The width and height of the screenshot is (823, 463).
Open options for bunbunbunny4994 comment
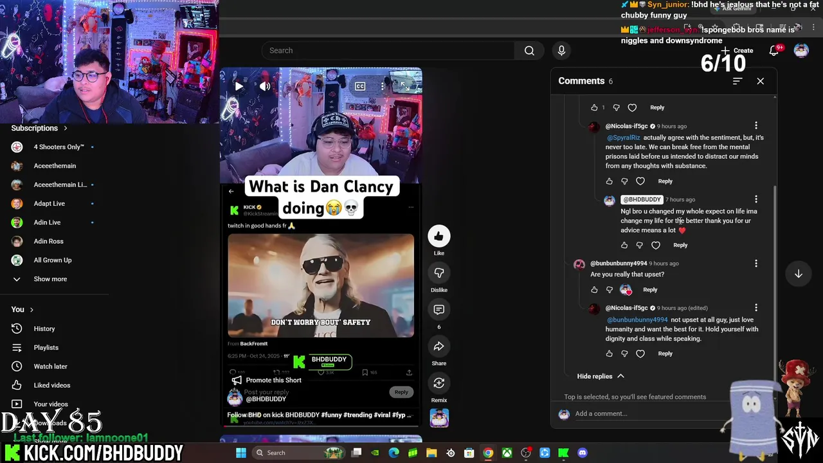click(x=756, y=263)
